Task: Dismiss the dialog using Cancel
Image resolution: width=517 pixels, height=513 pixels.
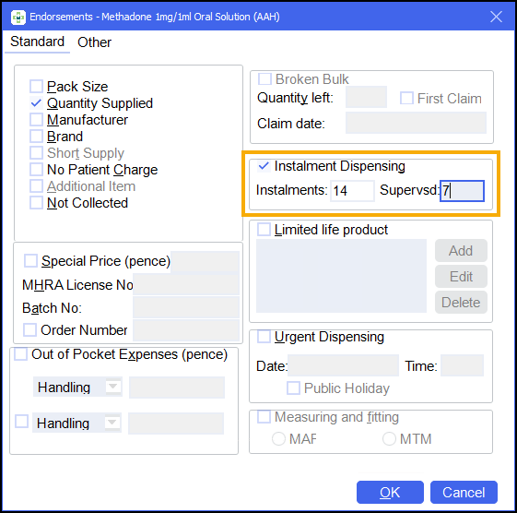Action: tap(464, 492)
